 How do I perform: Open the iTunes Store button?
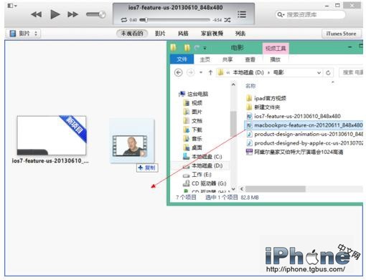tap(342, 34)
